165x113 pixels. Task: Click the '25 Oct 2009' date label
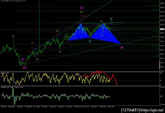[x=36, y=107]
